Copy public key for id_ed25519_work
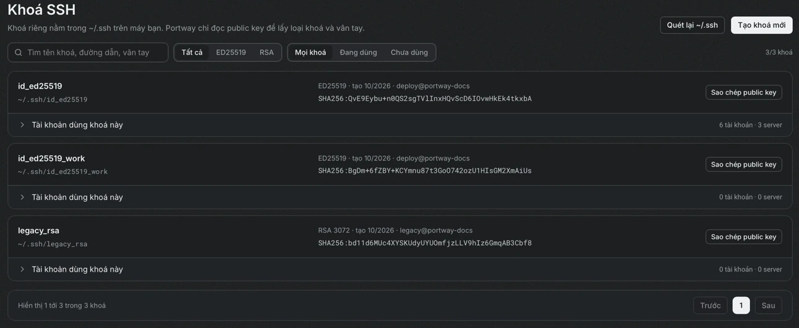The height and width of the screenshot is (328, 799). [x=743, y=164]
